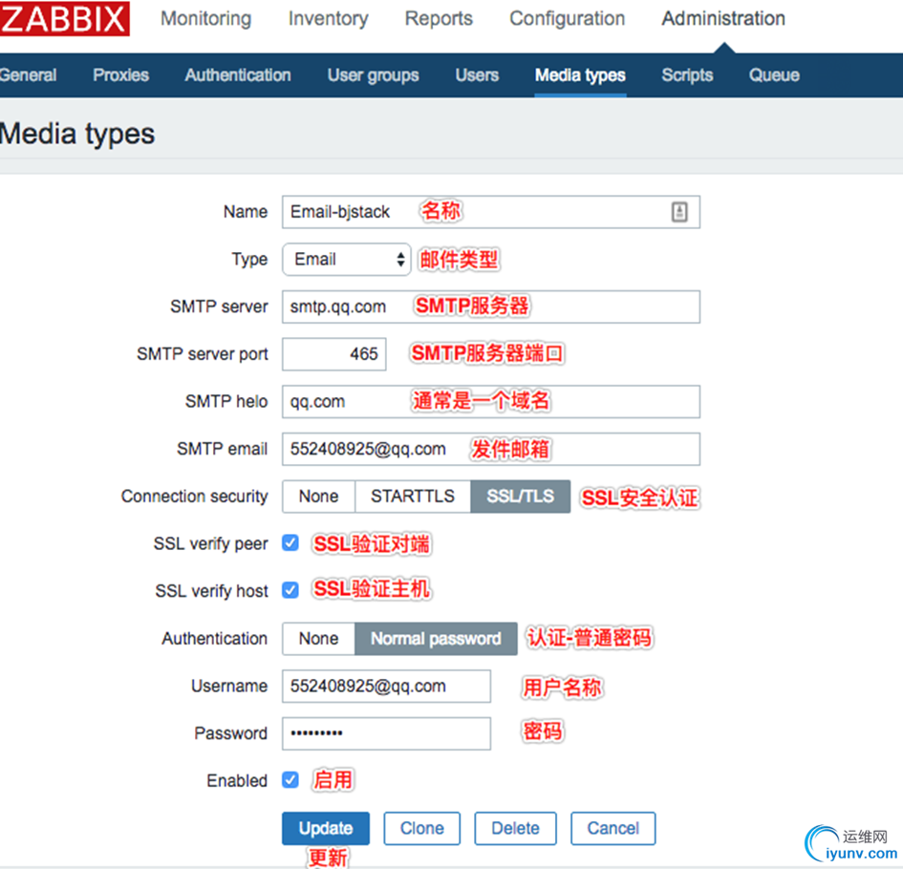Focus the Password field
This screenshot has height=869, width=903.
(386, 733)
